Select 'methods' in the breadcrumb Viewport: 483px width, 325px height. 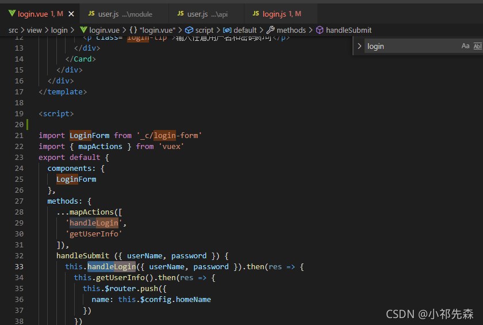tap(291, 30)
